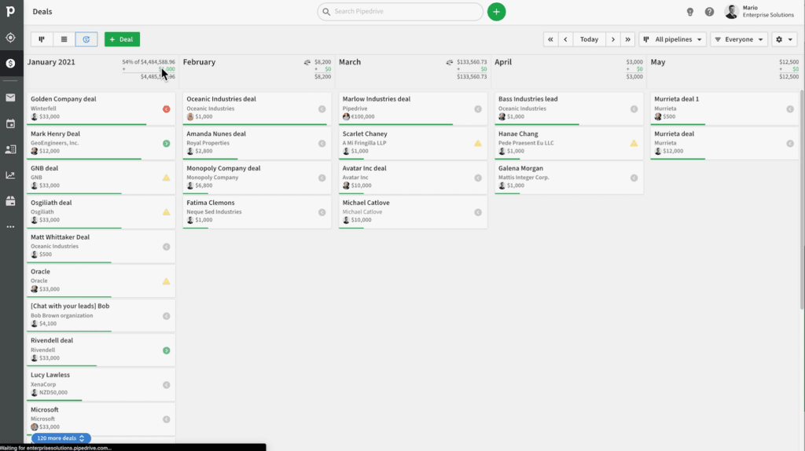Click the [Chat with your leads] Bob deal
Viewport: 805px width, 451px height.
[x=101, y=315]
